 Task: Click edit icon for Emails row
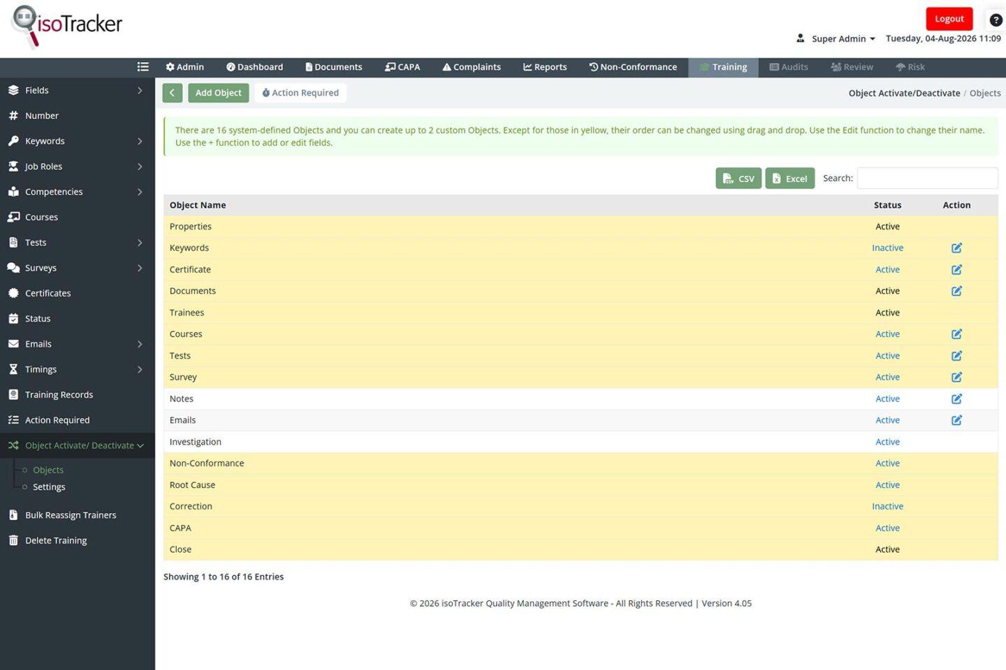[x=956, y=420]
